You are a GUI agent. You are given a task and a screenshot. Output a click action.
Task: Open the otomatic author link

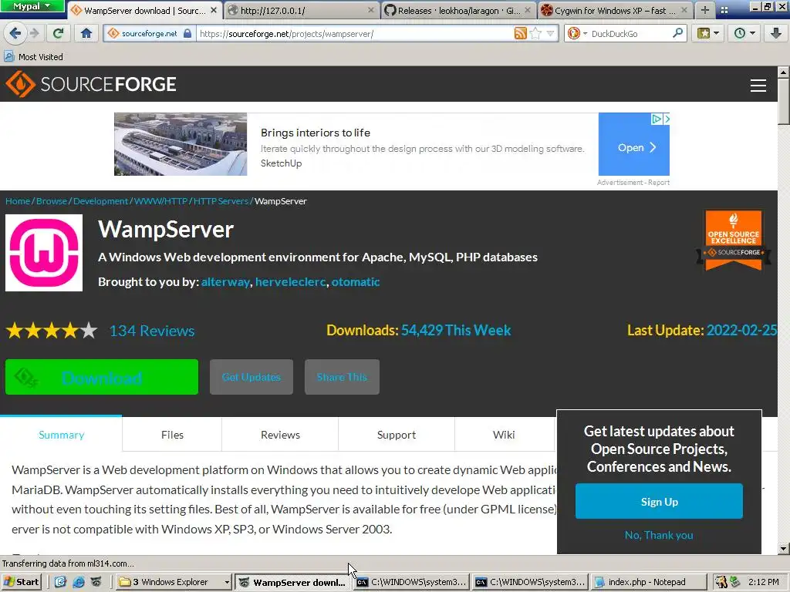coord(355,282)
